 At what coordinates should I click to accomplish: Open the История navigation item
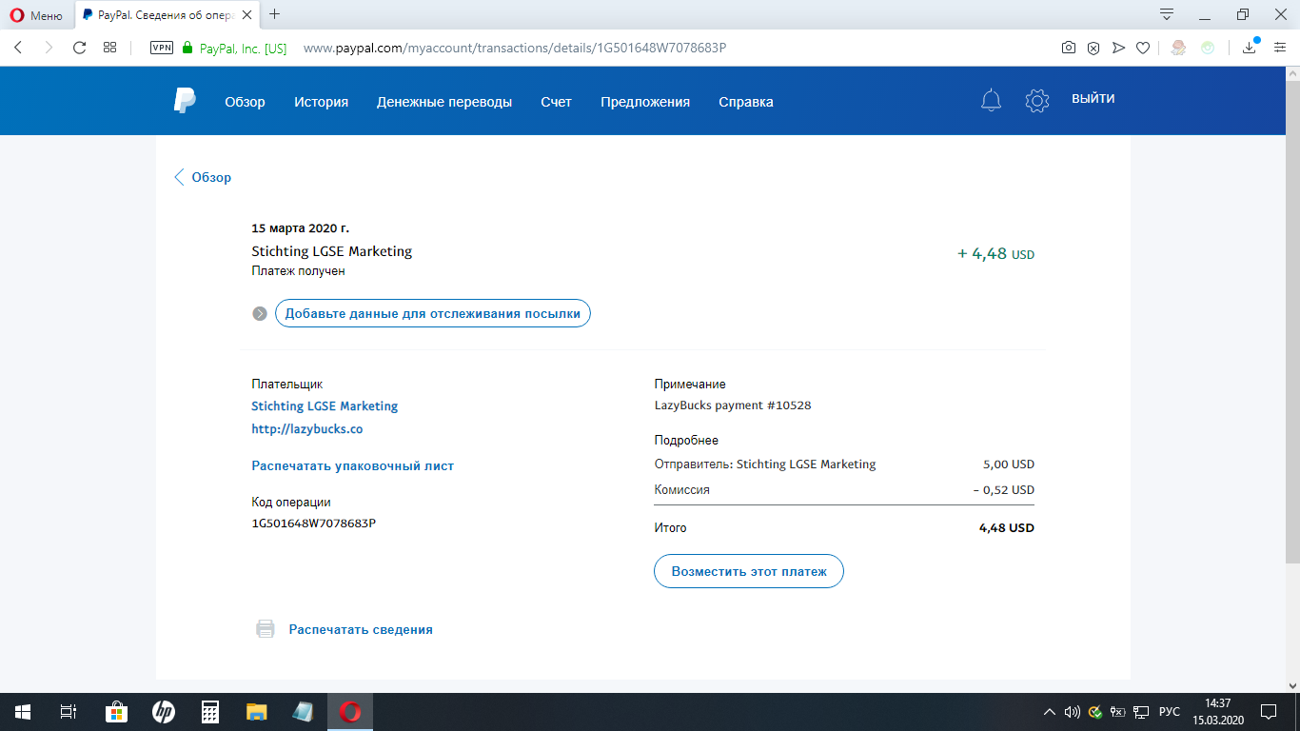click(321, 102)
